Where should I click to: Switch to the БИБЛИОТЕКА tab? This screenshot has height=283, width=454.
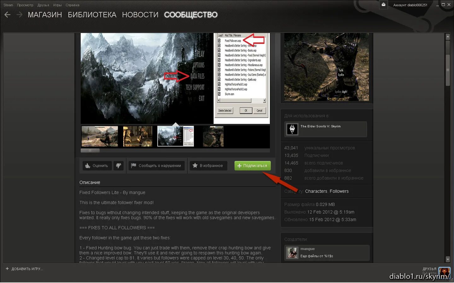(x=92, y=15)
